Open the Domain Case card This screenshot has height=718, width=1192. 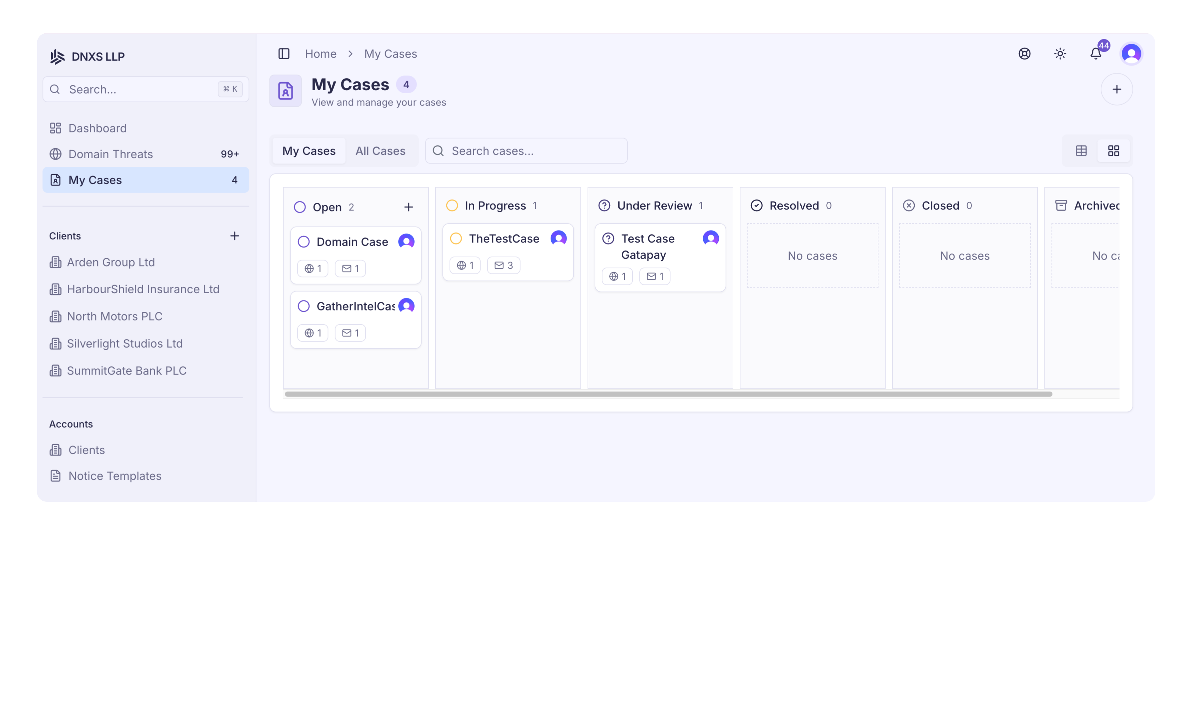point(352,242)
